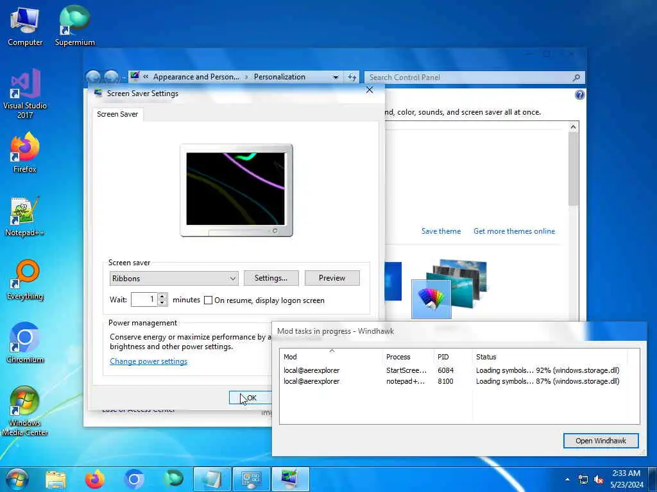This screenshot has height=492, width=657.
Task: Select the Screen Saver tab
Action: (x=117, y=114)
